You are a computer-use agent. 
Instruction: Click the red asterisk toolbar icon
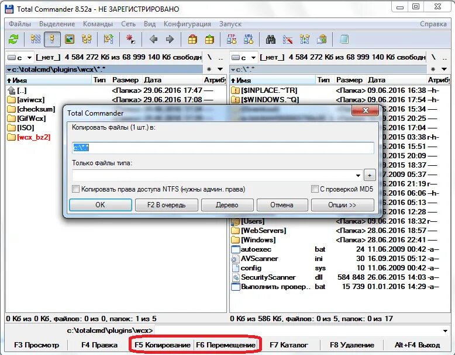(130, 39)
